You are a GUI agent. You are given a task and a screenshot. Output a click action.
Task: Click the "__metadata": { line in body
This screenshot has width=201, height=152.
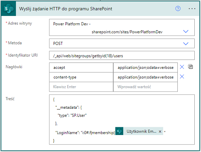pos(69,107)
